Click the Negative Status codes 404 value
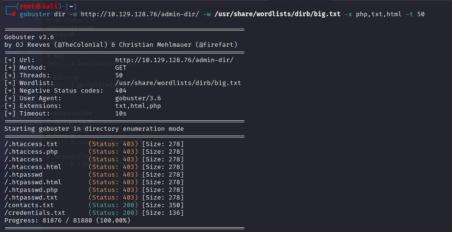Image resolution: width=452 pixels, height=232 pixels. pos(120,91)
